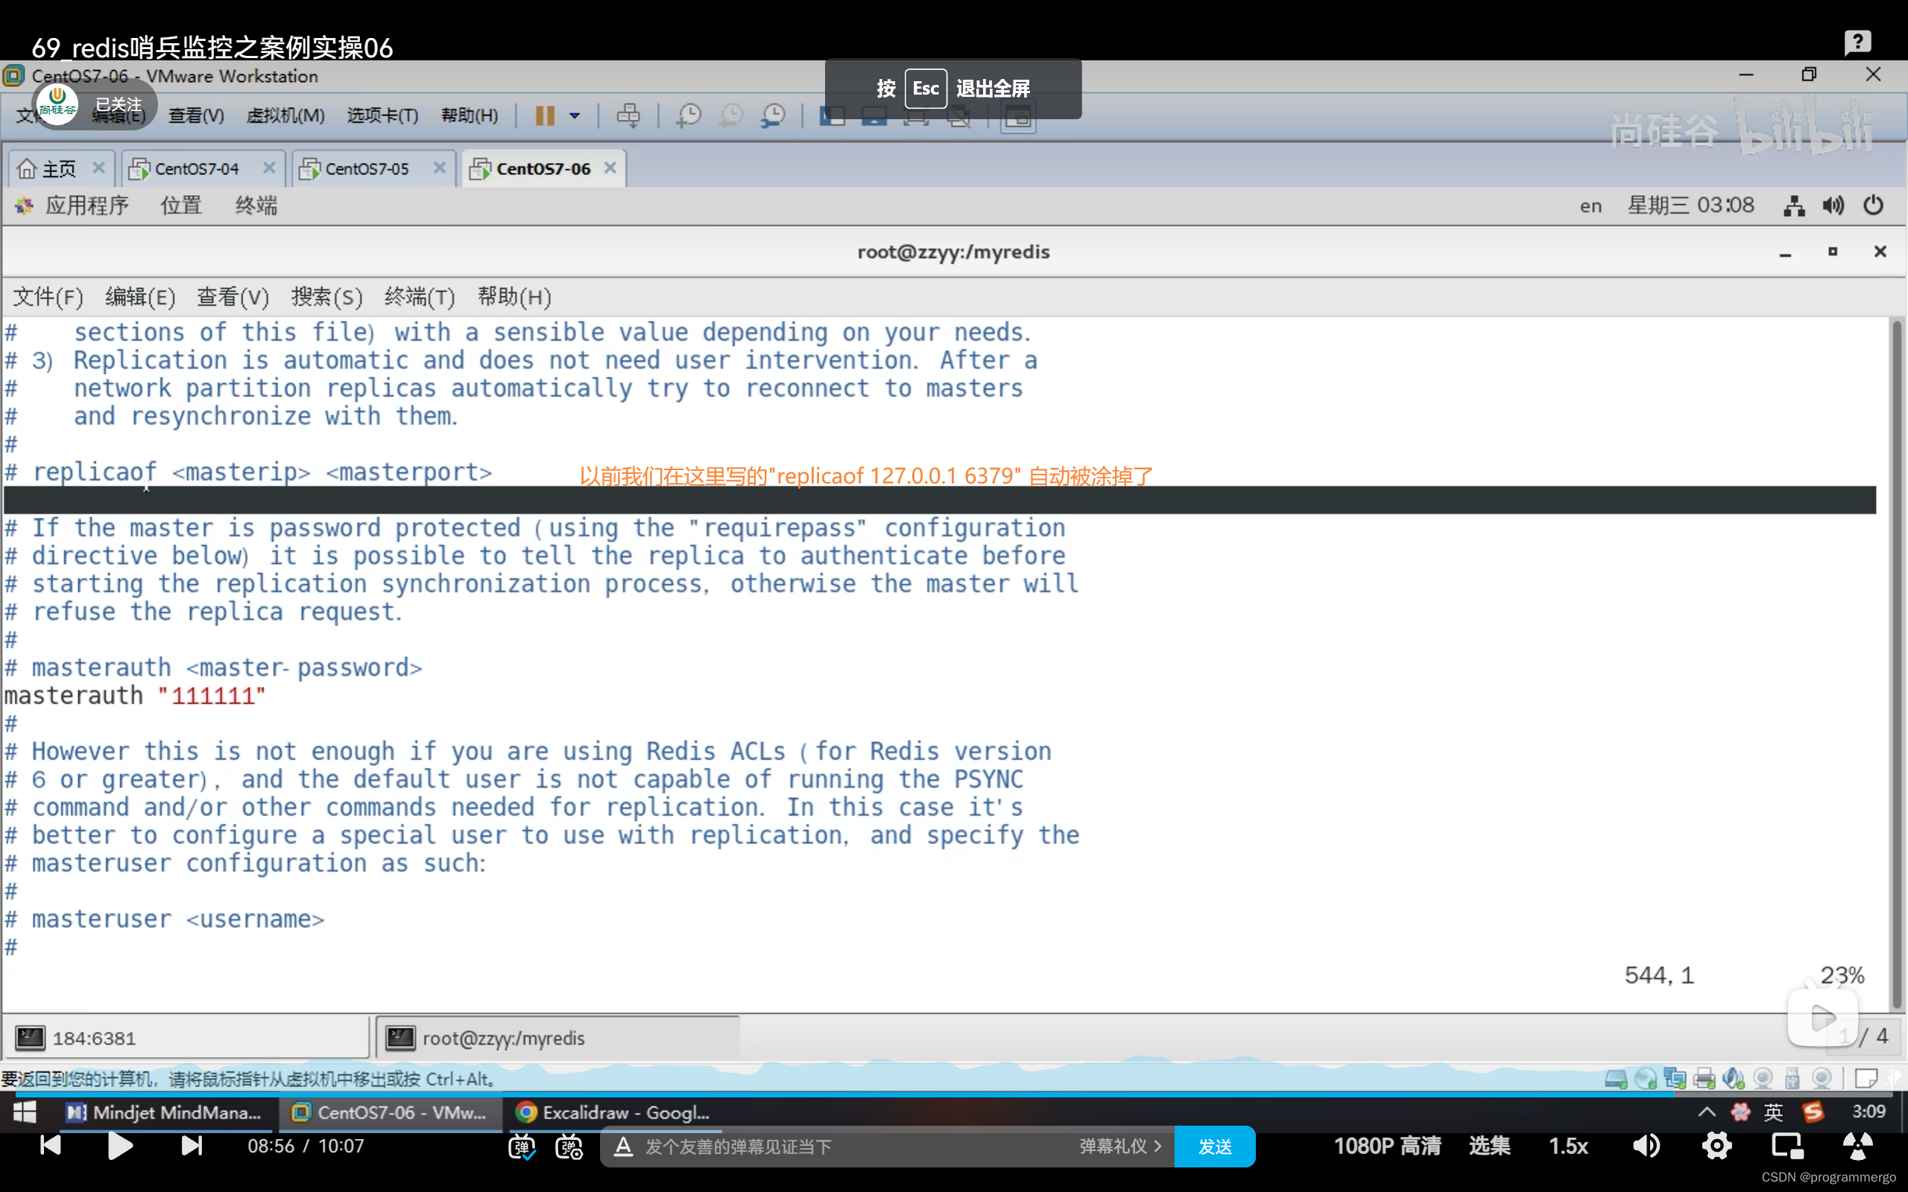Click the 已关注 follow button
Screen dimensions: 1908x1192
(119, 104)
